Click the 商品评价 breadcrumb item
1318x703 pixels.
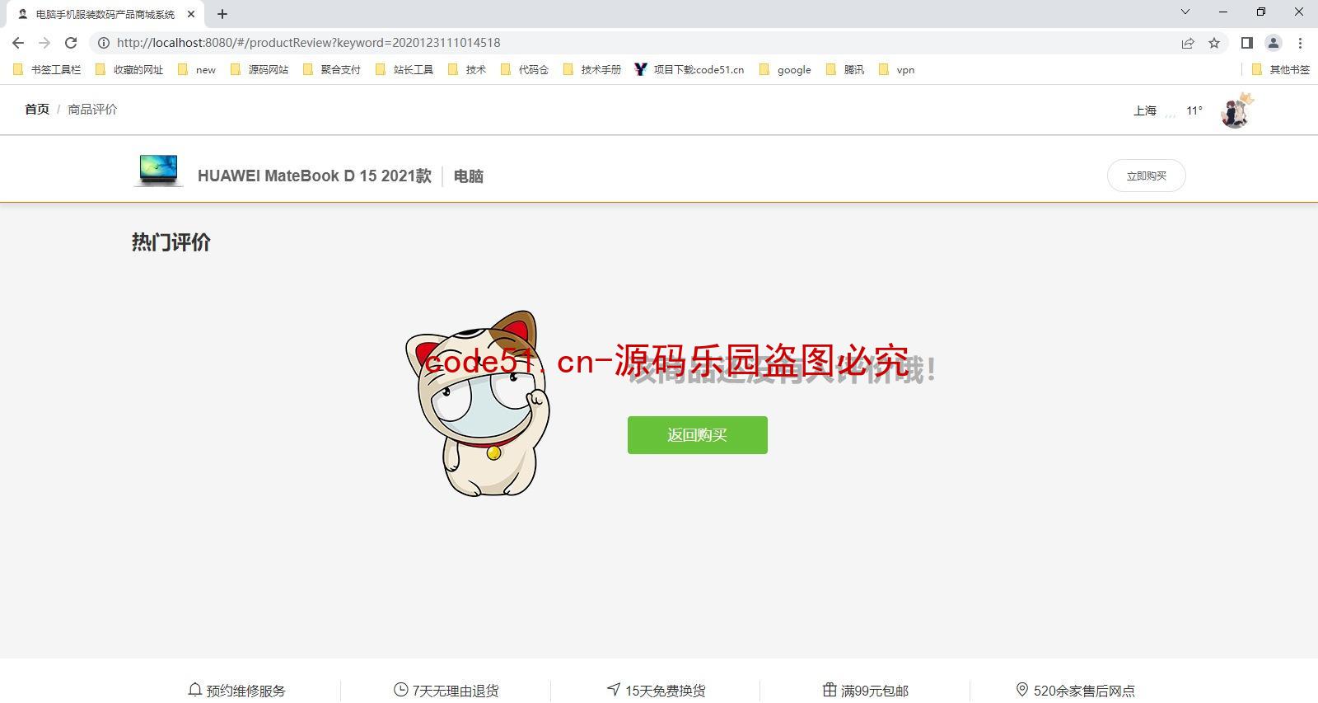click(x=92, y=109)
